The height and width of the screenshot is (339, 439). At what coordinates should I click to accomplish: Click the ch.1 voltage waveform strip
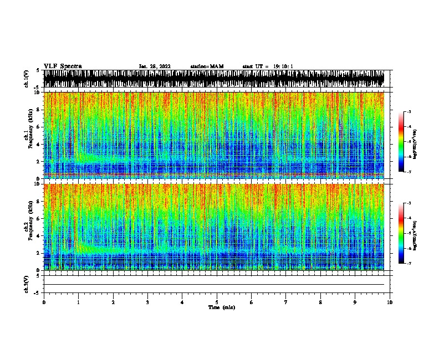pos(214,79)
